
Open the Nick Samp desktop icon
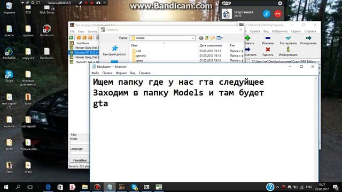click(46, 9)
